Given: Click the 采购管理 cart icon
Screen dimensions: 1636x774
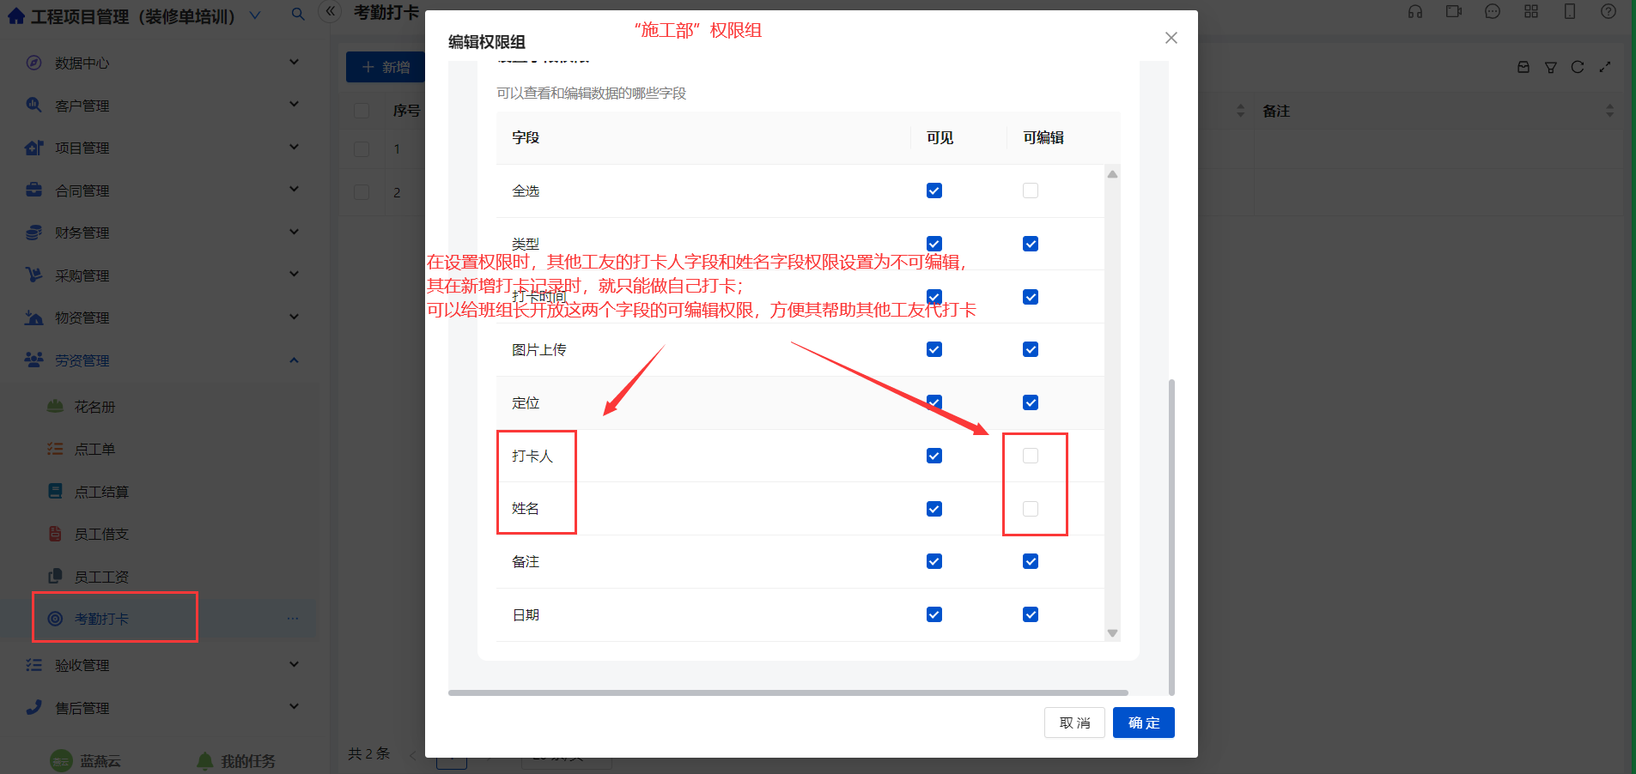Looking at the screenshot, I should (33, 275).
